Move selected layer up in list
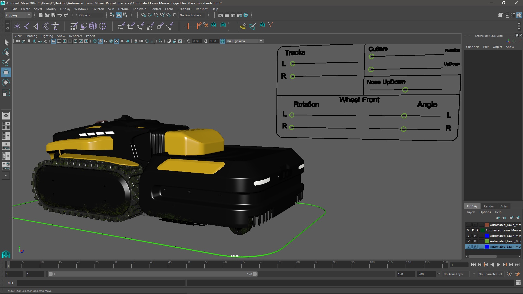This screenshot has width=523, height=294. click(x=498, y=218)
